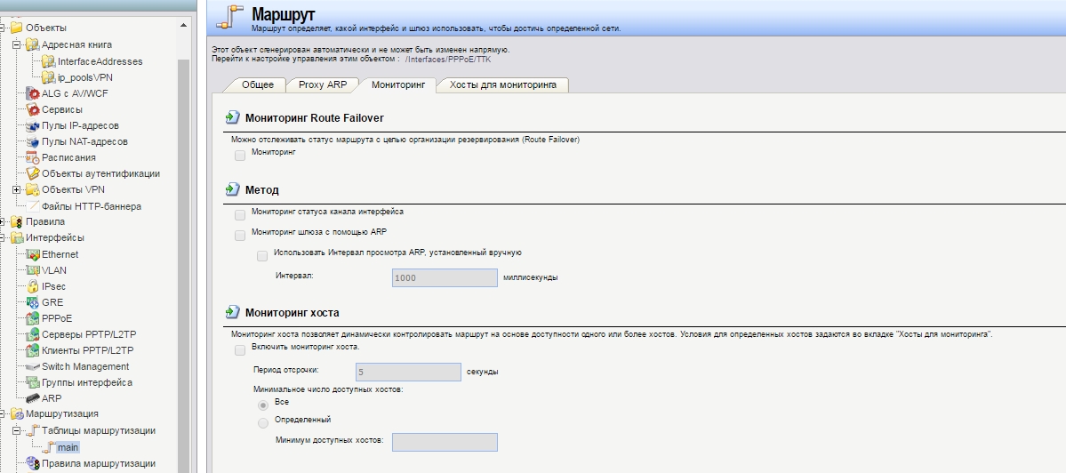
Task: Check Мониторинг шлюза с помощью ARP
Action: click(240, 236)
